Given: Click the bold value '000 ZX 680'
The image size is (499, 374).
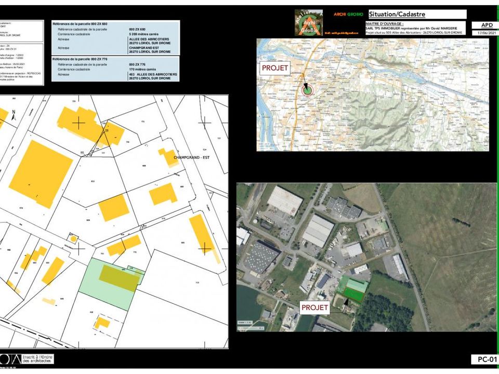Looking at the screenshot, I should click(137, 29).
